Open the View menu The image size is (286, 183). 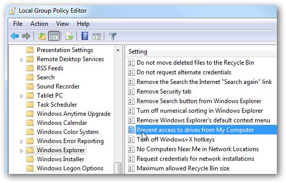[63, 24]
